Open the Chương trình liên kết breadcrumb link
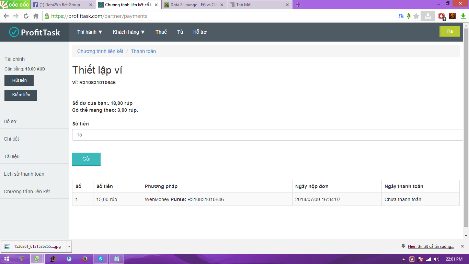 100,51
